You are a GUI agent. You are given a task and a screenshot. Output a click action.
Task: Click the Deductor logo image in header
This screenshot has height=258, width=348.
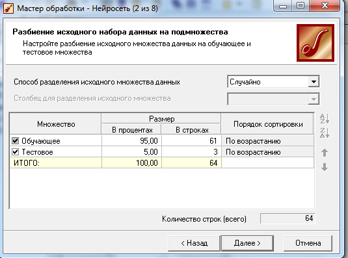(x=315, y=43)
